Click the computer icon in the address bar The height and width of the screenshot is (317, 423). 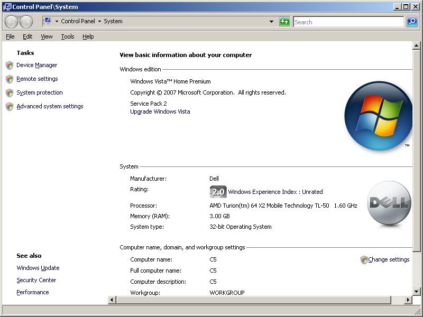tap(47, 21)
